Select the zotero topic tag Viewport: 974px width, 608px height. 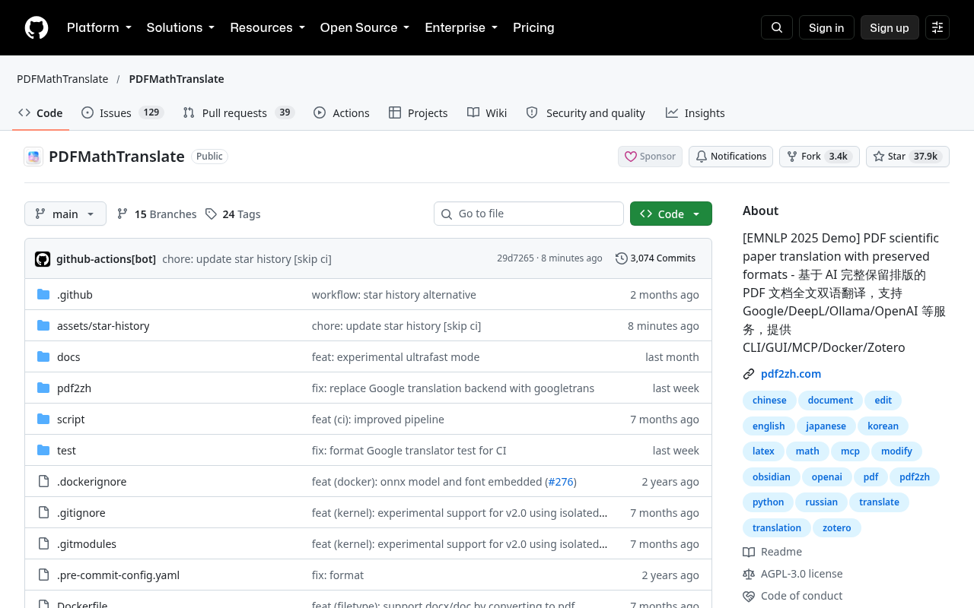[x=837, y=527]
